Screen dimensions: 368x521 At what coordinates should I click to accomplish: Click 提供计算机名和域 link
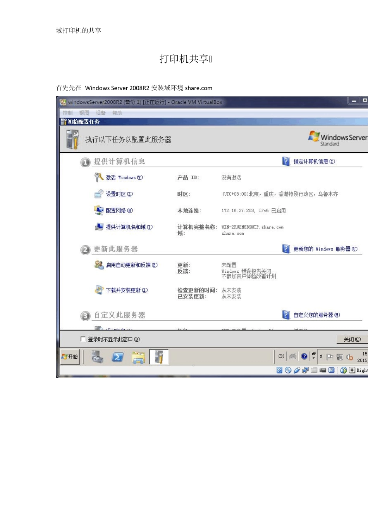(x=129, y=227)
